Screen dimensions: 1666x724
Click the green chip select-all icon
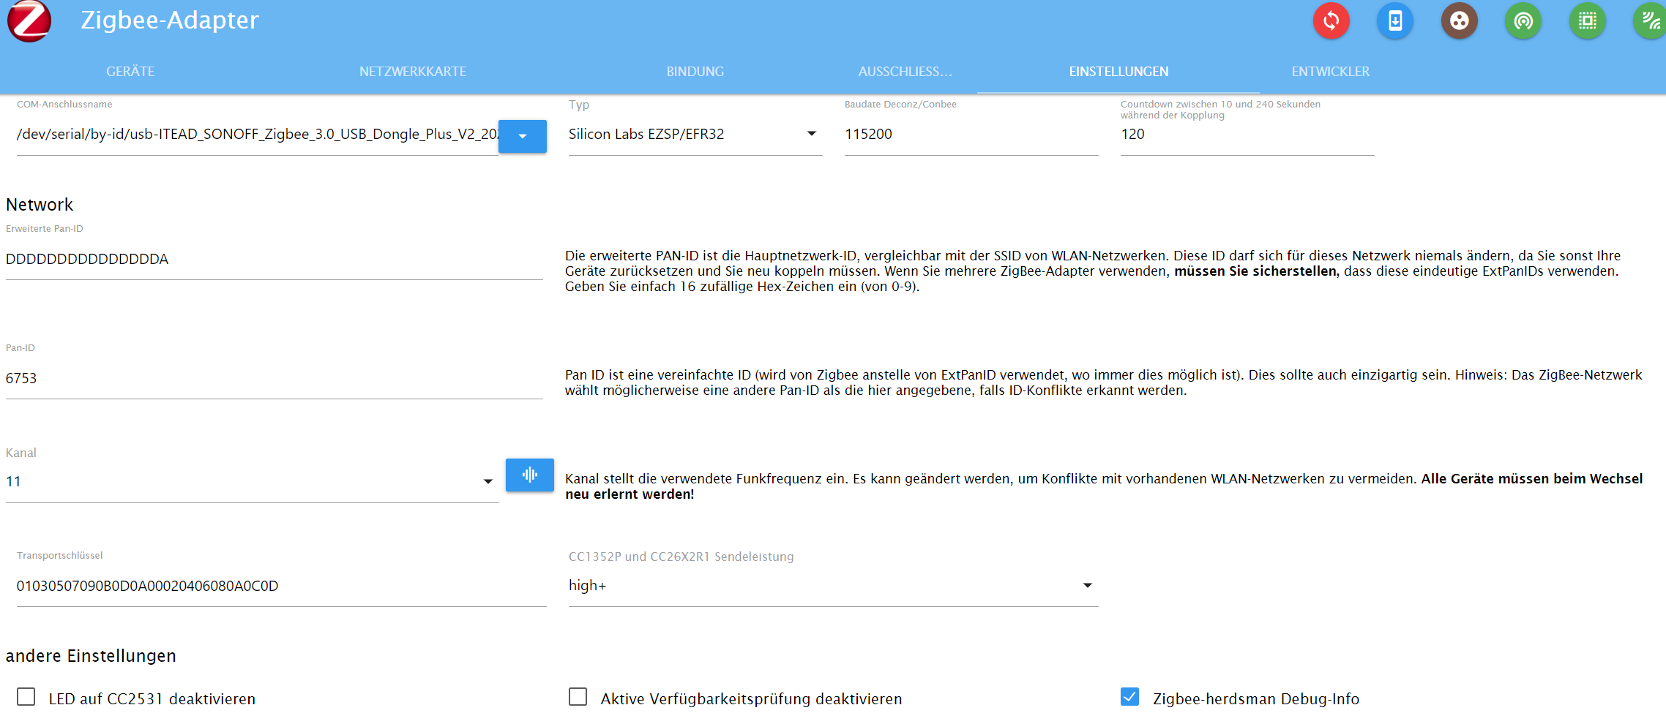(x=1587, y=21)
